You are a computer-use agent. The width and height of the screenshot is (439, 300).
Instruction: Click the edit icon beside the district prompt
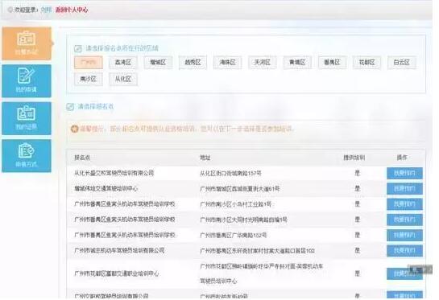click(x=77, y=48)
